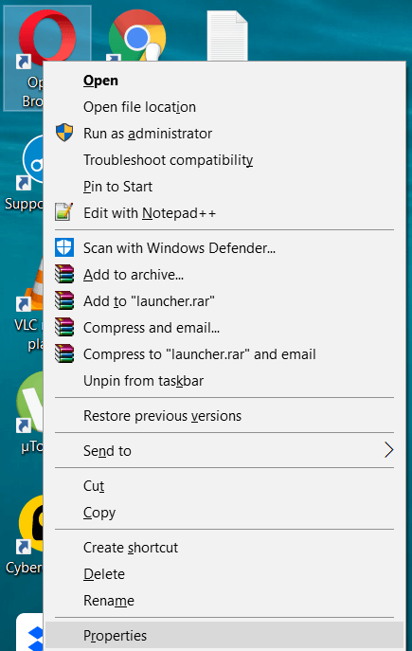Click the CyberGhost desktop shortcut icon

coord(29,525)
